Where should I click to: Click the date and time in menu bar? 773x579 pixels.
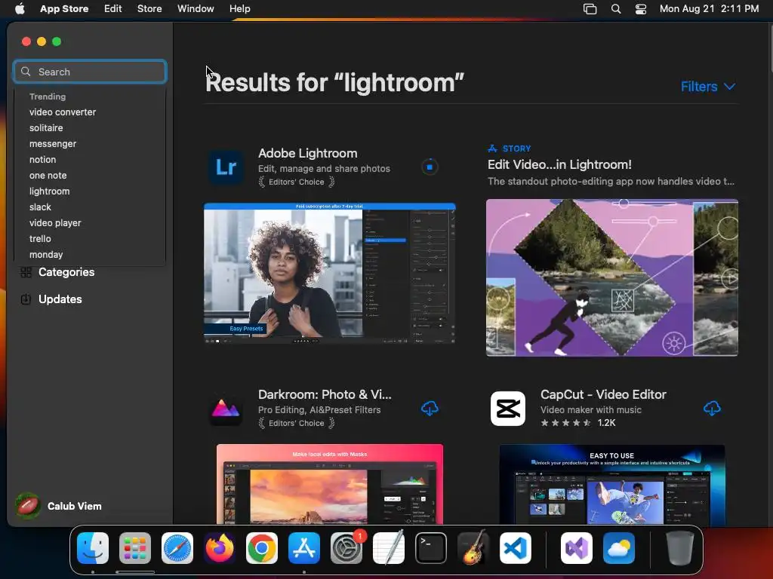coord(709,9)
